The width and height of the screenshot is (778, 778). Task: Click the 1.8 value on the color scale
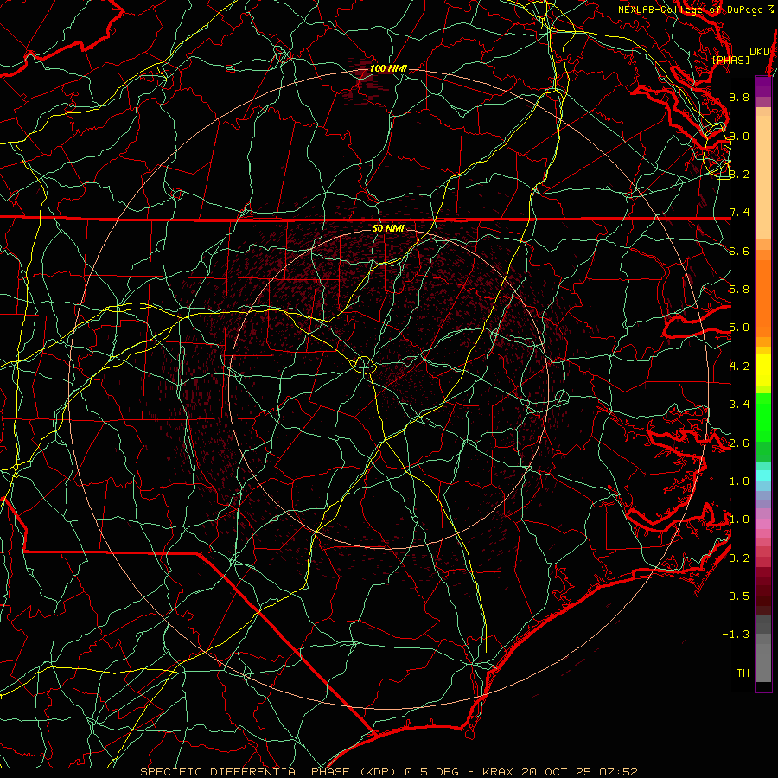(739, 481)
